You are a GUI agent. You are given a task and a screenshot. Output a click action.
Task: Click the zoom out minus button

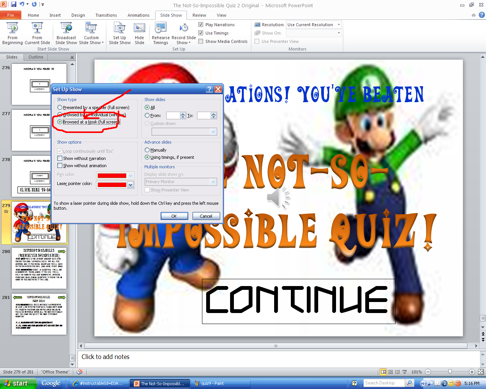click(x=428, y=372)
